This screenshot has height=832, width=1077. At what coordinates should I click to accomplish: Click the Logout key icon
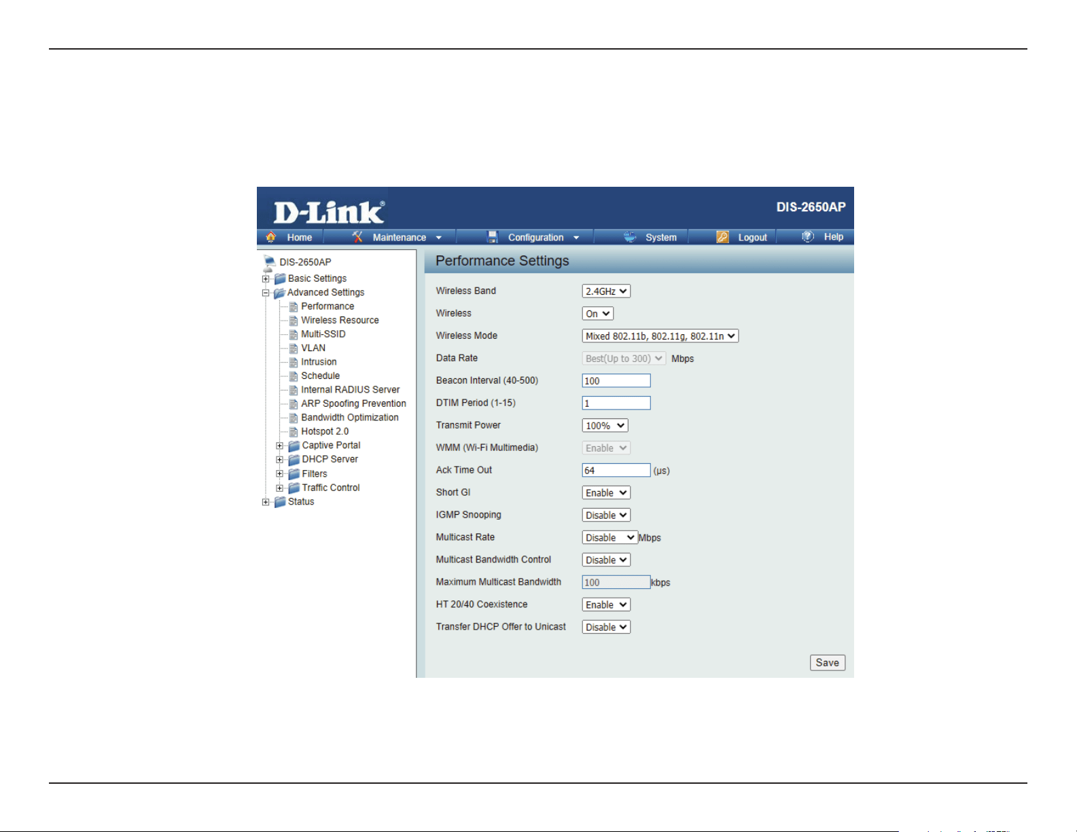(x=722, y=237)
